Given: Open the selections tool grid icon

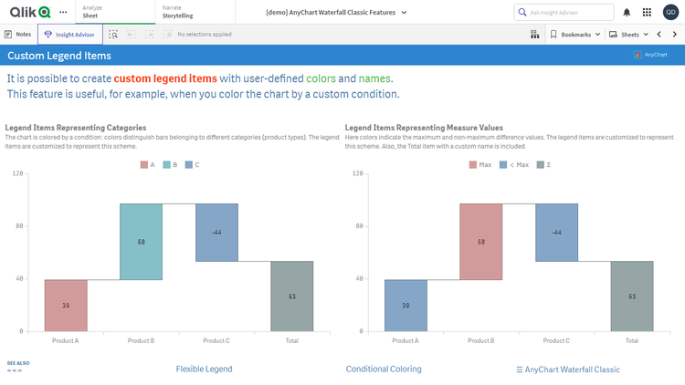Looking at the screenshot, I should (x=534, y=34).
